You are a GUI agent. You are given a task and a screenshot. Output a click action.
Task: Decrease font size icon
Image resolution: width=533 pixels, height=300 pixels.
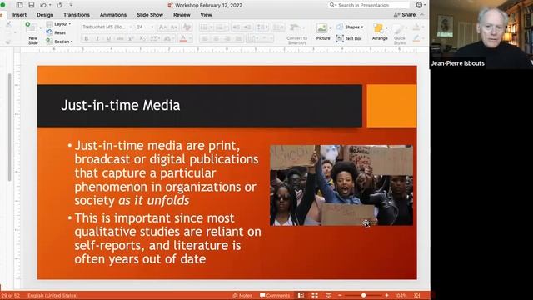173,27
